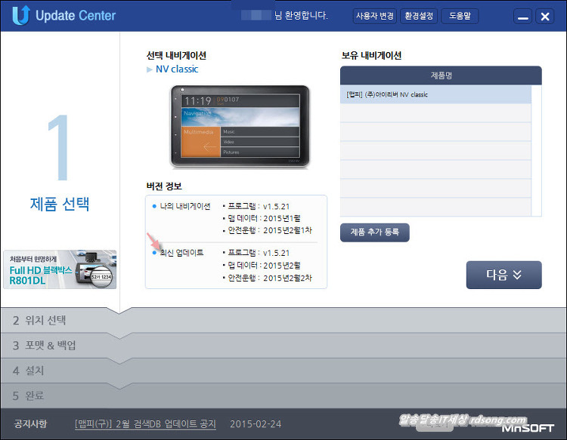
Task: Click the 제품 선택 step title
Action: [59, 205]
